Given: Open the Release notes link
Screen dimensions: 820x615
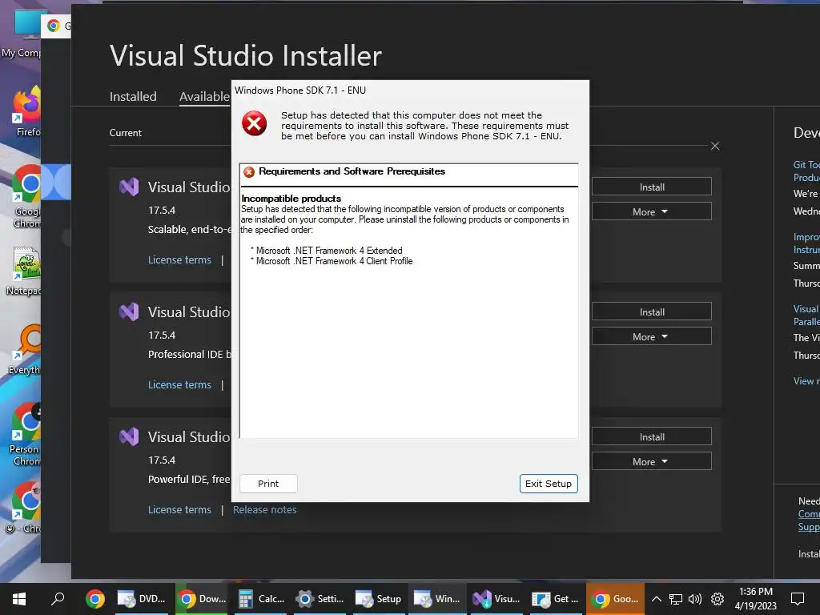Looking at the screenshot, I should (264, 510).
